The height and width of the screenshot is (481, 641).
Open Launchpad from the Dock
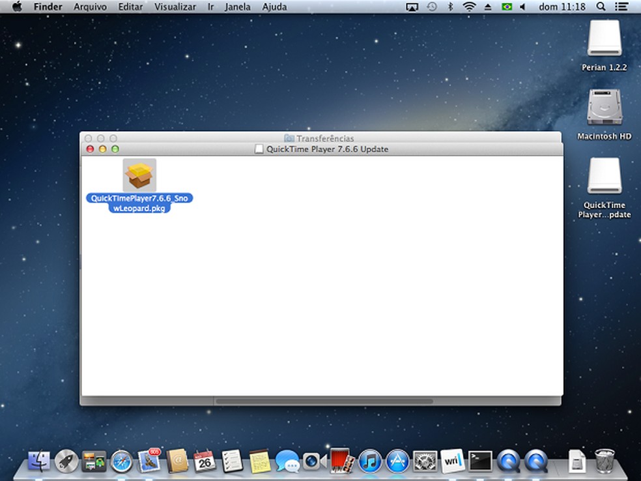[67, 463]
